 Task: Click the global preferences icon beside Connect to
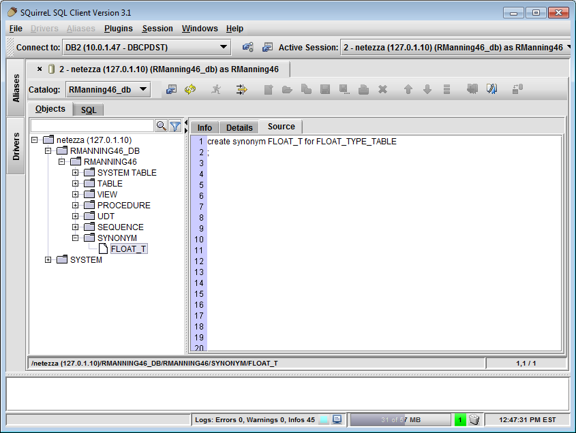tap(248, 47)
